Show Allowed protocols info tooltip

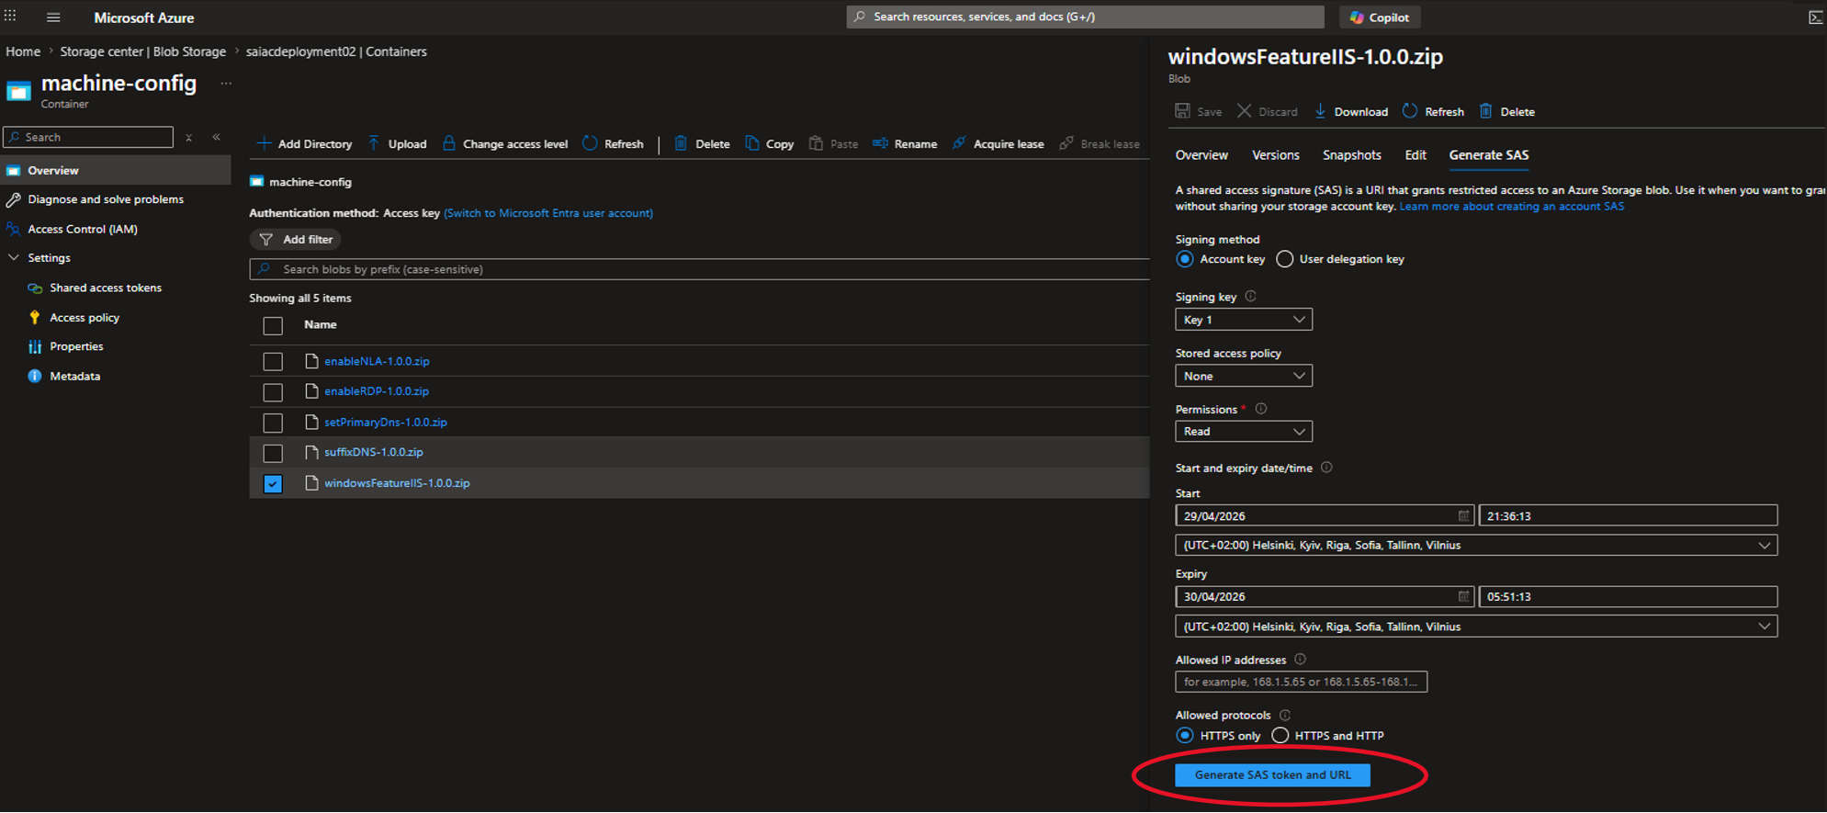point(1285,715)
